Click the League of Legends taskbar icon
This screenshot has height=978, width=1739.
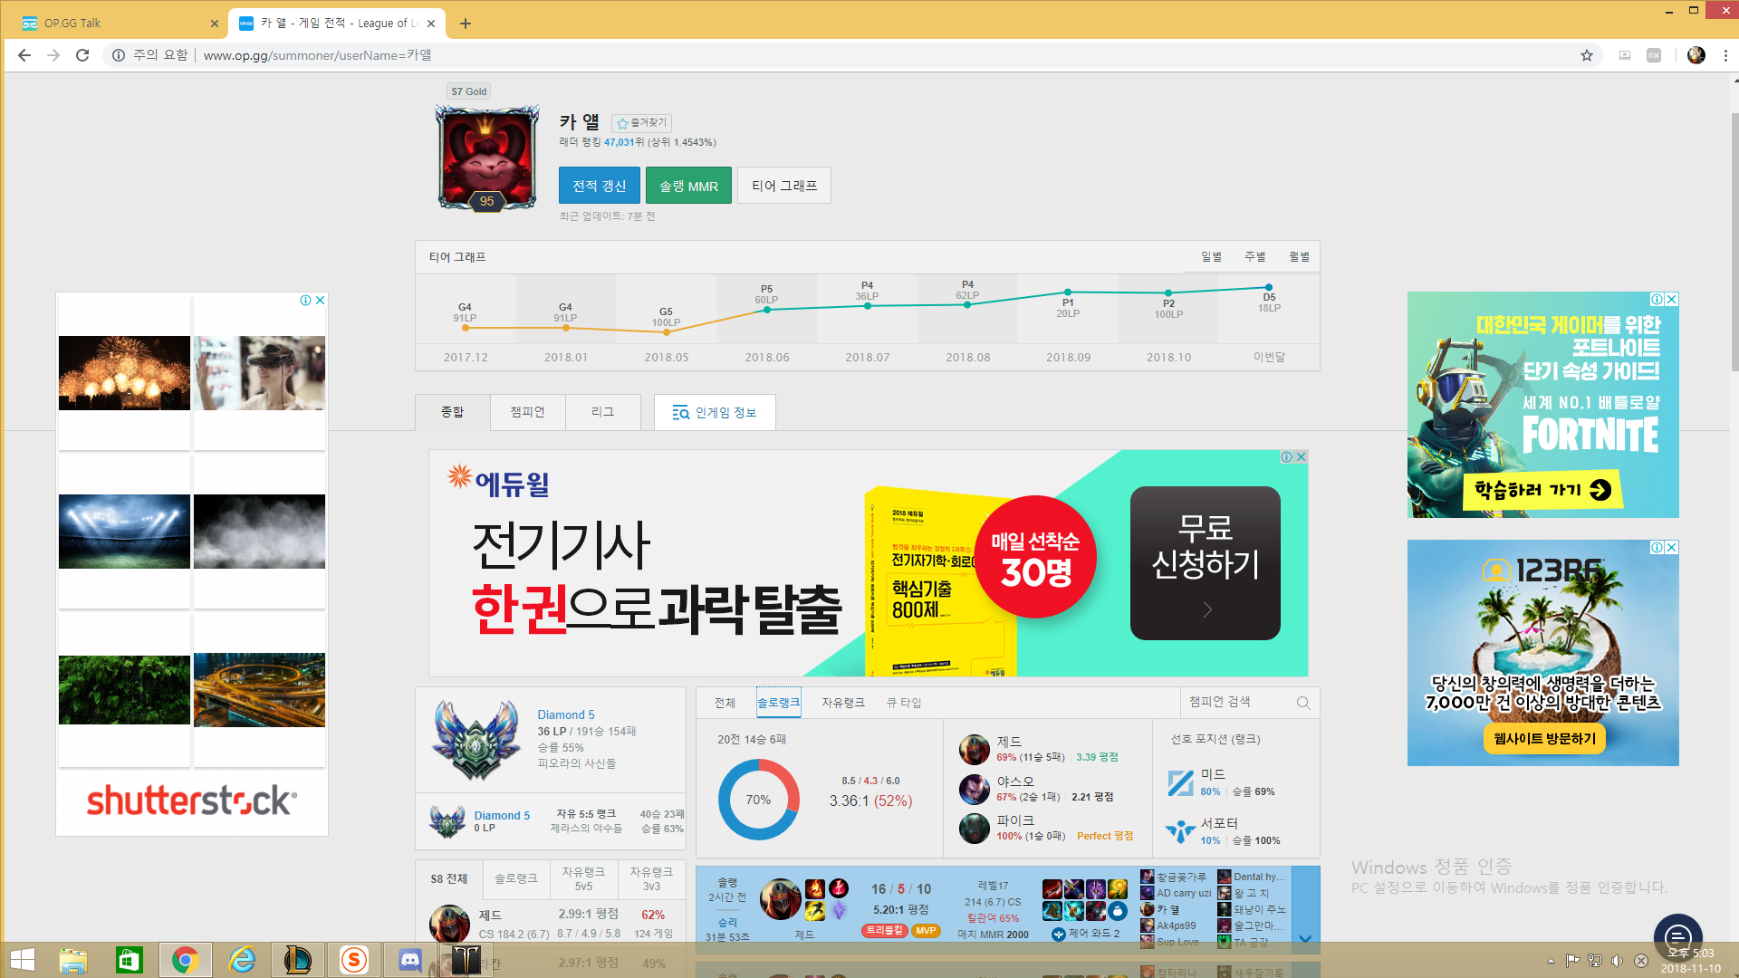coord(298,960)
